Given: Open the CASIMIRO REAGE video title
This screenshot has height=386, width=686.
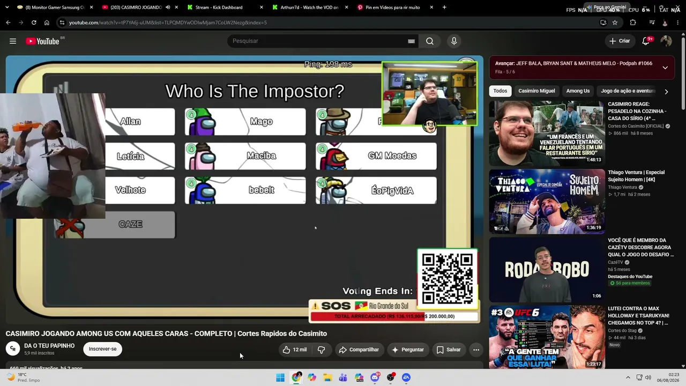Looking at the screenshot, I should [637, 112].
